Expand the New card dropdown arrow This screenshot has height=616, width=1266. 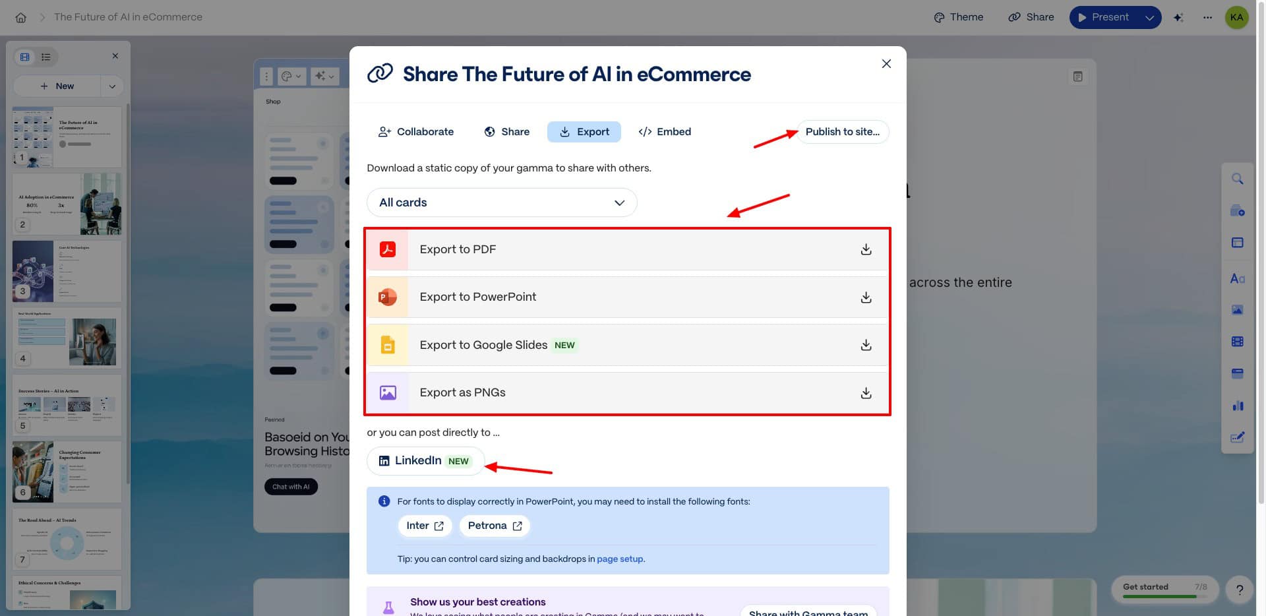coord(112,86)
